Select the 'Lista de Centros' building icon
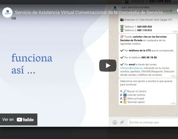 125,95
